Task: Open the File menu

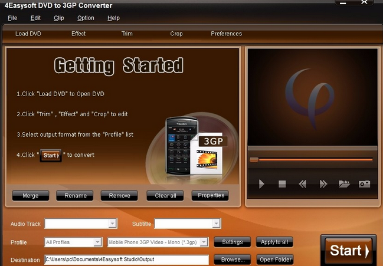Action: pos(12,18)
